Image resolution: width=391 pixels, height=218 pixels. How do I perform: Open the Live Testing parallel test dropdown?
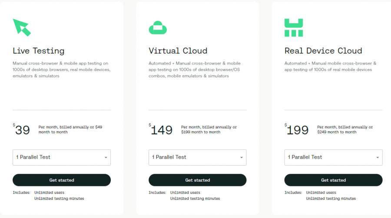(x=62, y=157)
